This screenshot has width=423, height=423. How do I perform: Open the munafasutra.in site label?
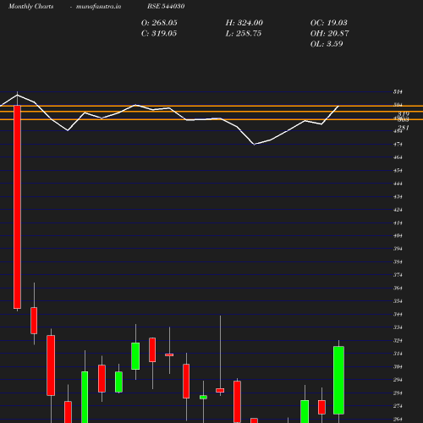point(98,6)
